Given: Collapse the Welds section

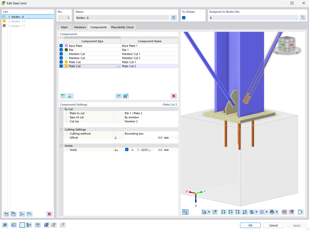Looking at the screenshot, I should [61, 146].
